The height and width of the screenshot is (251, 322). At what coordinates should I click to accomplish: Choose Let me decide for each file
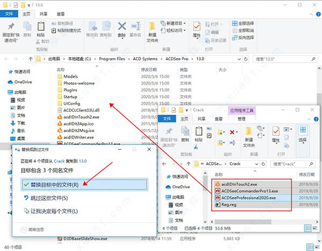coord(51,211)
